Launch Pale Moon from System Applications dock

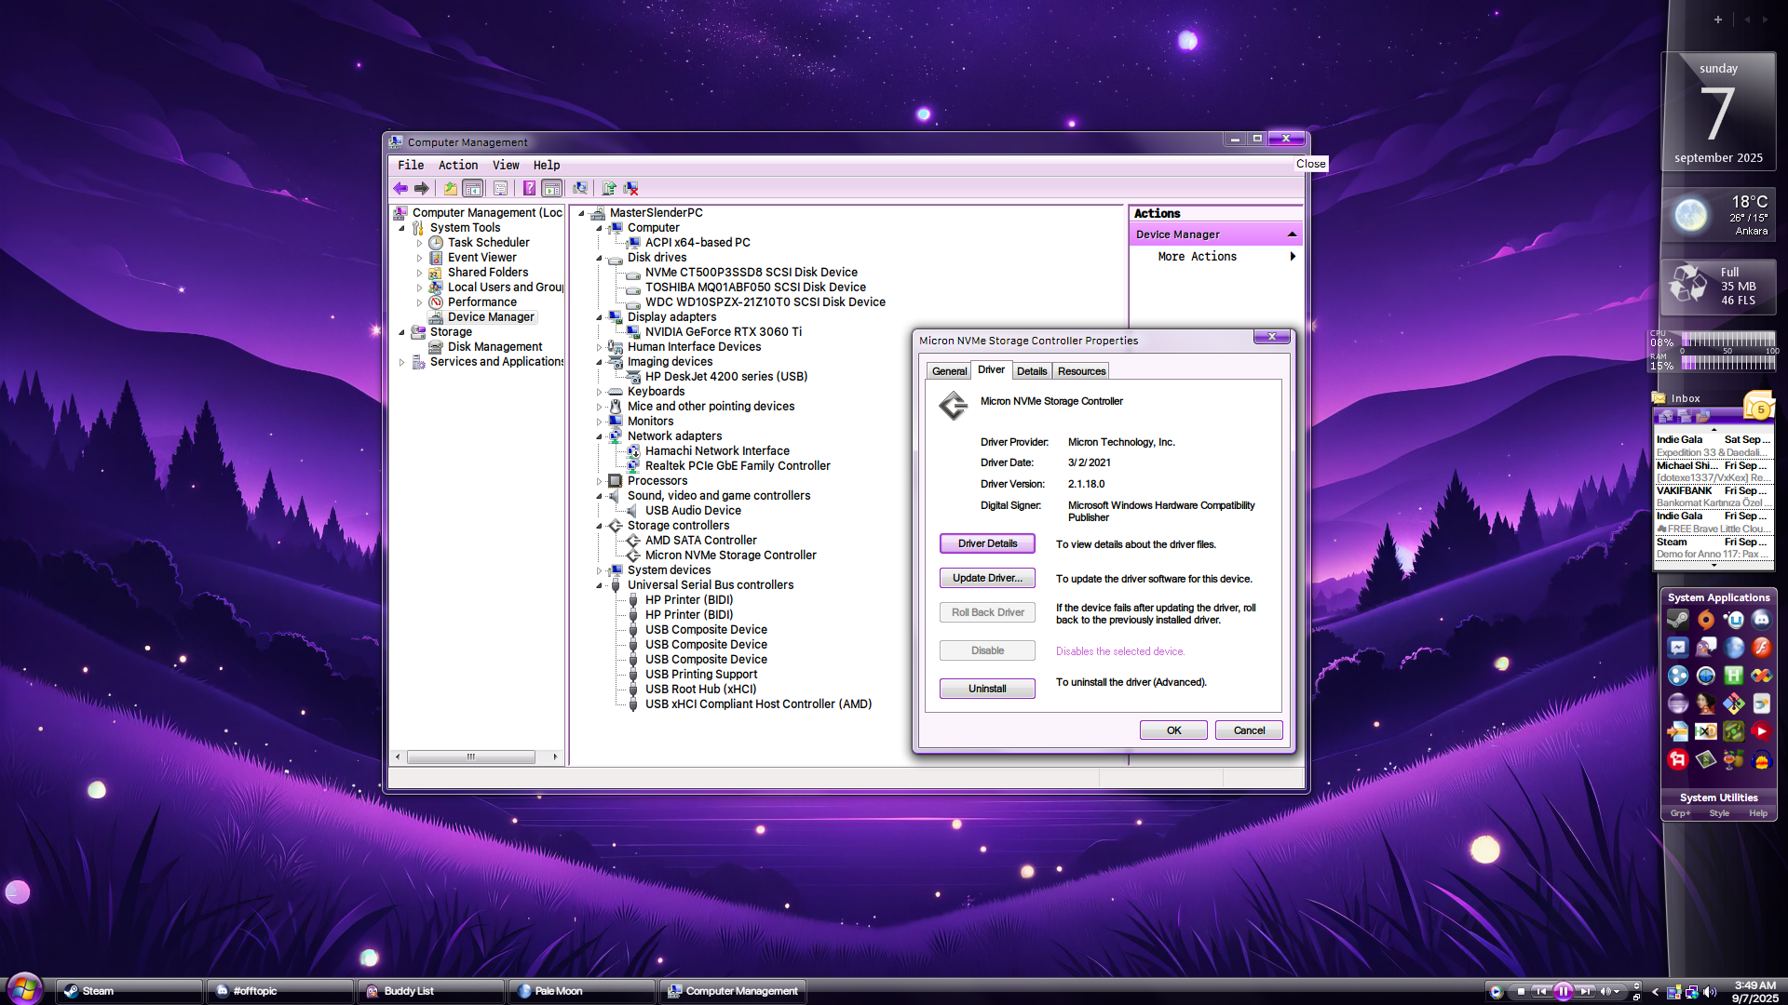(x=1733, y=648)
